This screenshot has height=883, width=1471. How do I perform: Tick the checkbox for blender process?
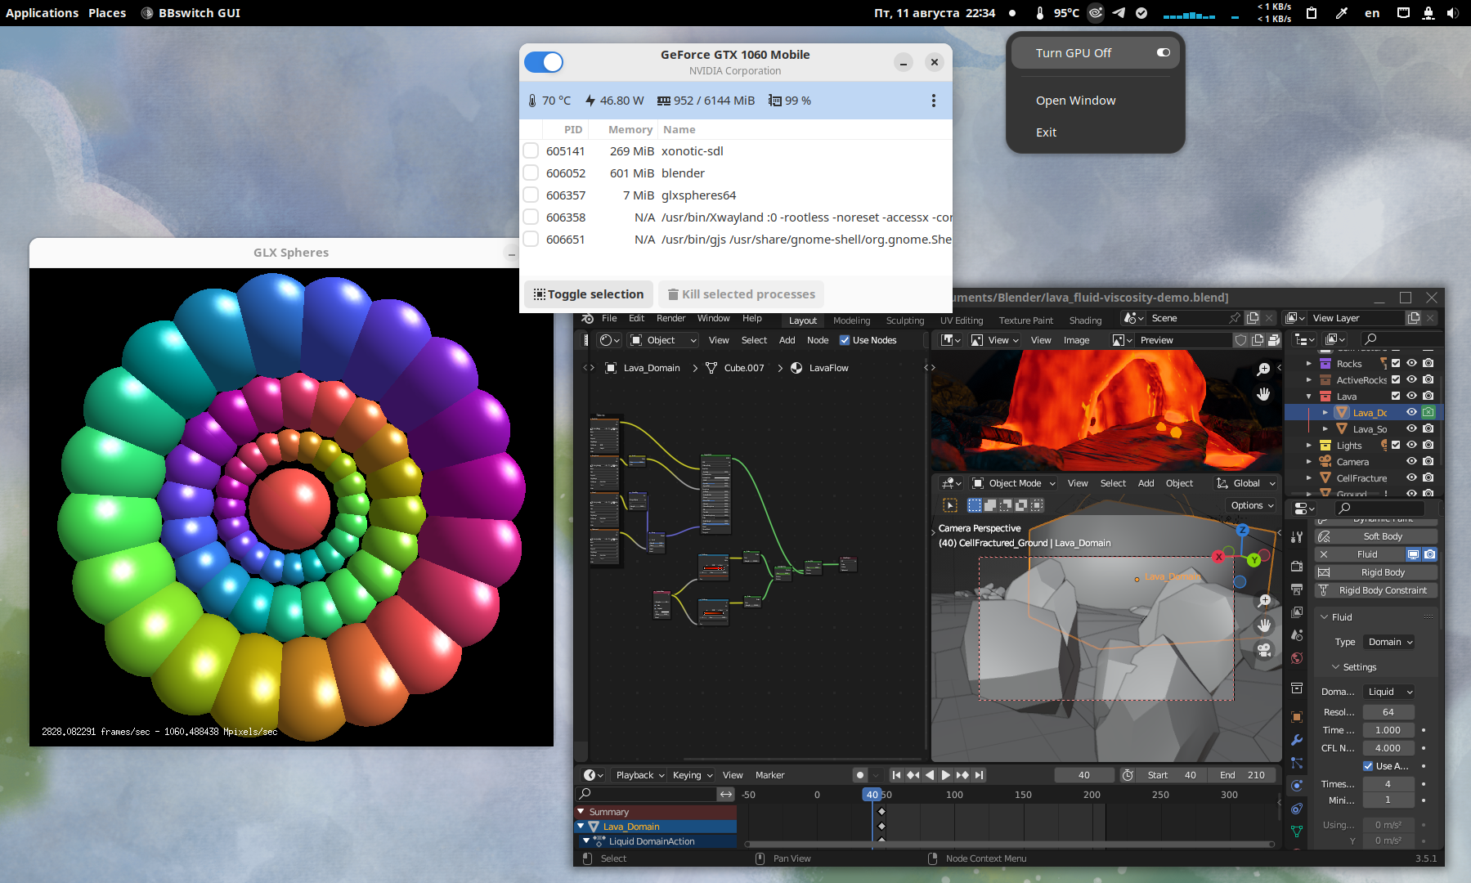click(x=531, y=173)
